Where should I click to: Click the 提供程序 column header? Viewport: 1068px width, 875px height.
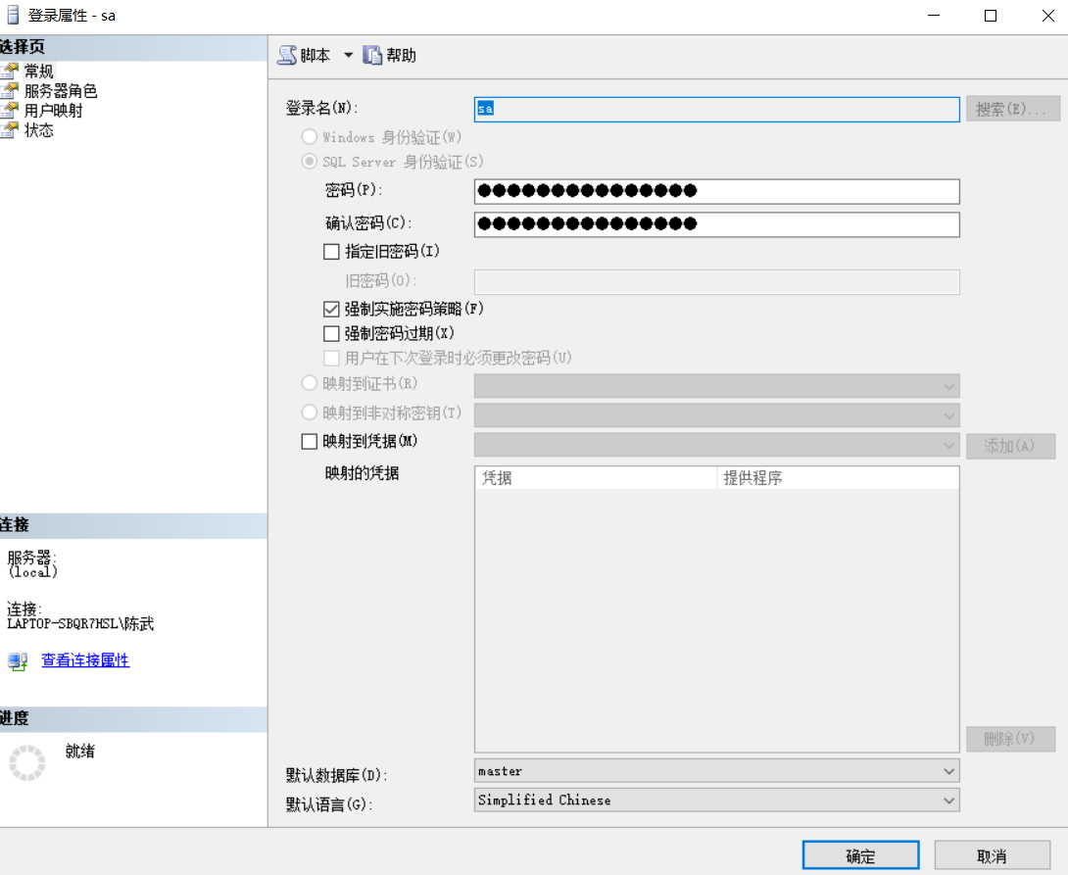838,478
